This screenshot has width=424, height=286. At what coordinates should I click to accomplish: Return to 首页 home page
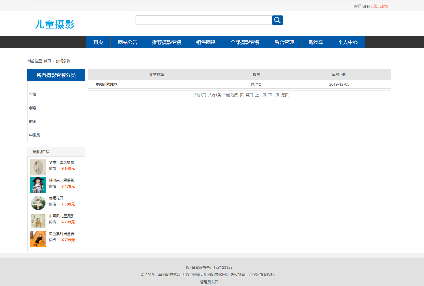pyautogui.click(x=98, y=42)
